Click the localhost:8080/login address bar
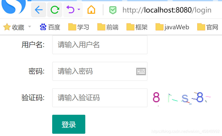Image resolution: width=222 pixels, height=136 pixels. [x=167, y=10]
